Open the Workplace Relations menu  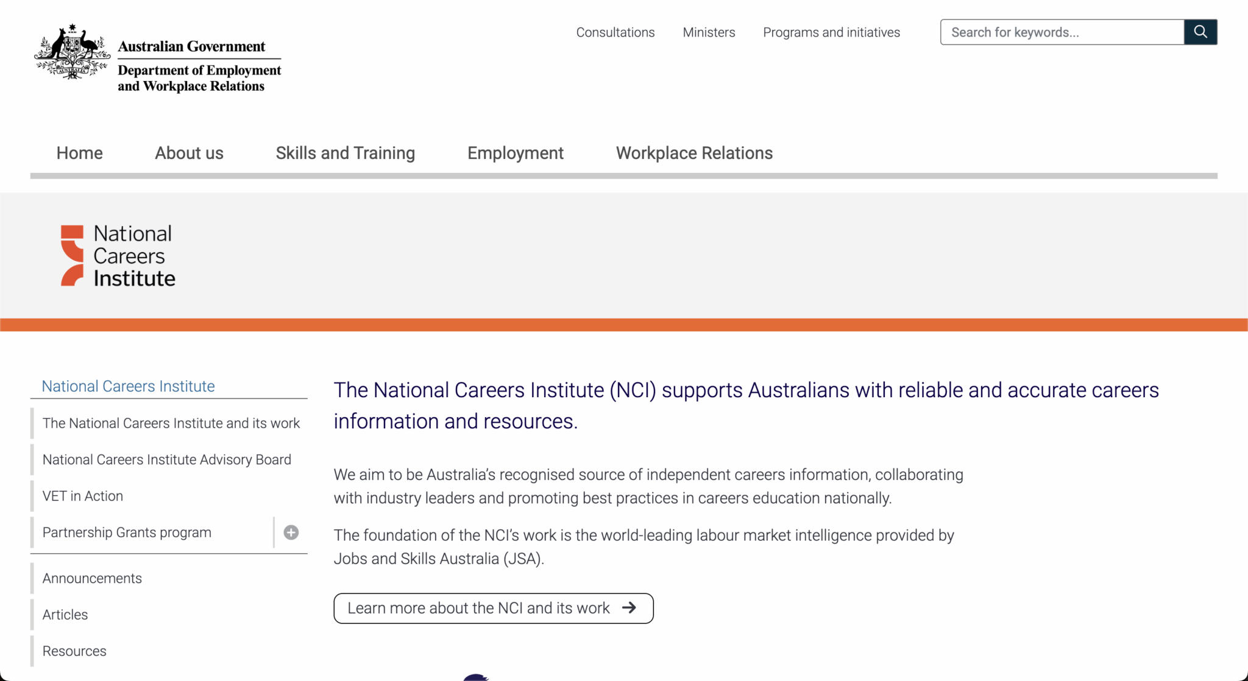click(x=694, y=153)
